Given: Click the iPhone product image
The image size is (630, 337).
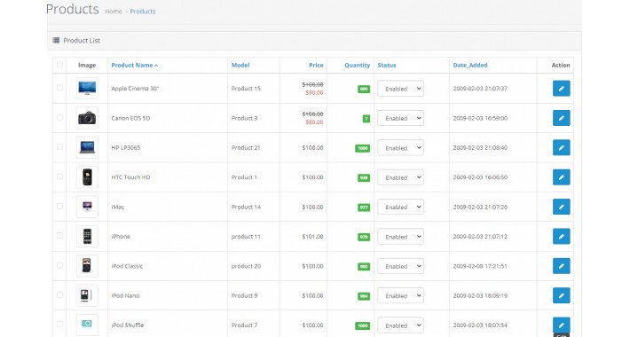Looking at the screenshot, I should pyautogui.click(x=87, y=236).
